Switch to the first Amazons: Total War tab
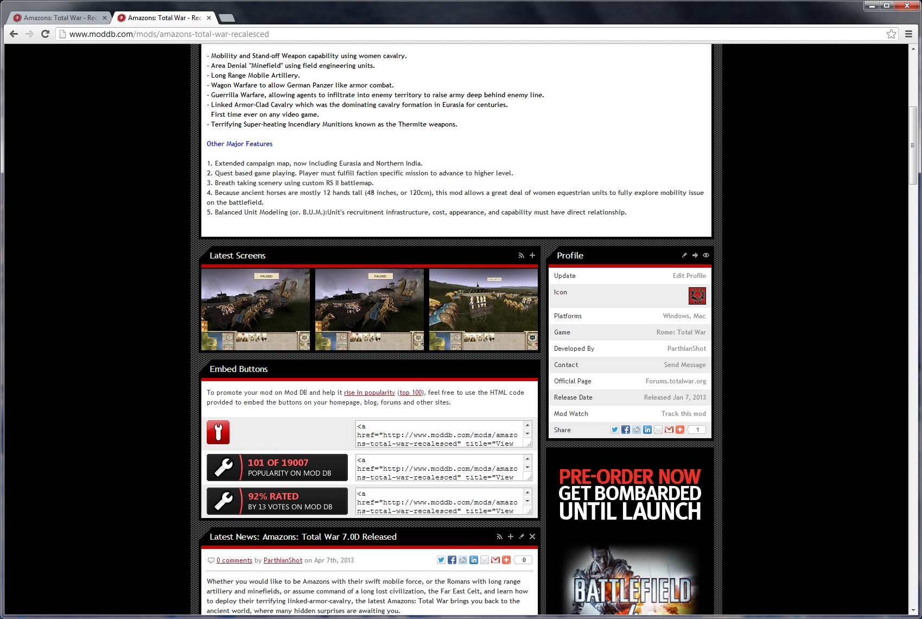Viewport: 922px width, 619px height. pyautogui.click(x=60, y=17)
